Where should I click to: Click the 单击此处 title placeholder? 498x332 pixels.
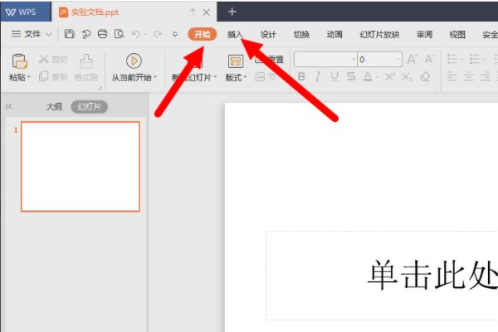382,276
